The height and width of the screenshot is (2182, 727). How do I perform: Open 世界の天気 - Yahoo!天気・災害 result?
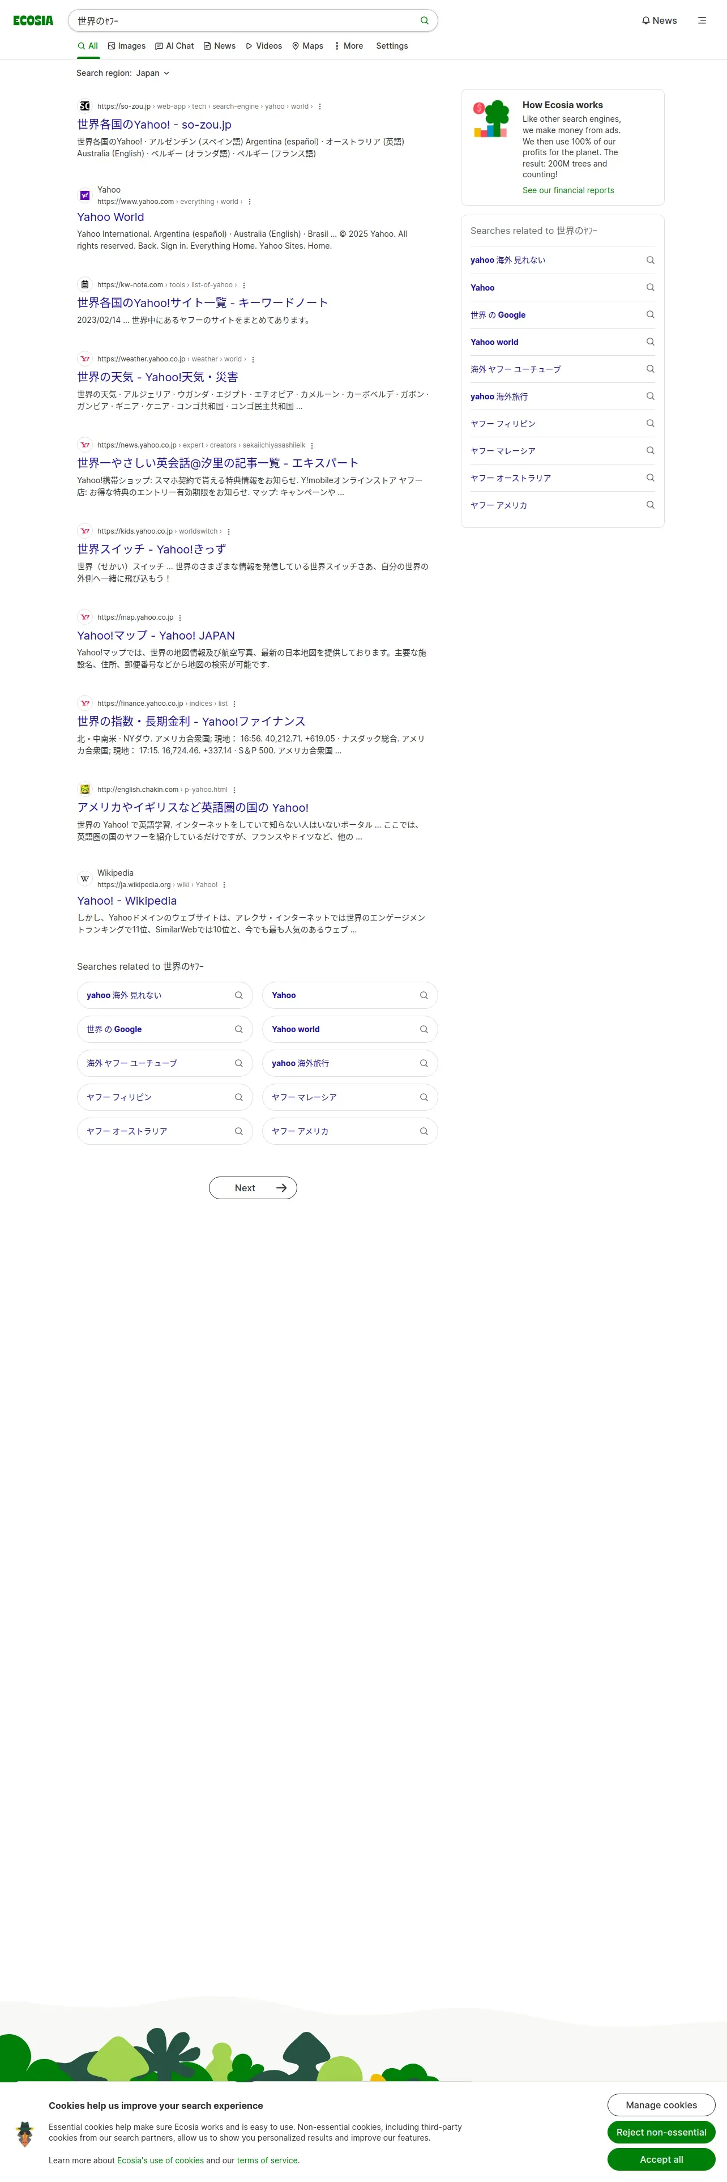(x=157, y=377)
